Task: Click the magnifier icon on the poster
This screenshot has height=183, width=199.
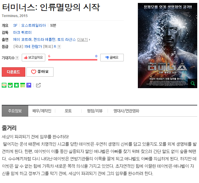Action: click(193, 83)
